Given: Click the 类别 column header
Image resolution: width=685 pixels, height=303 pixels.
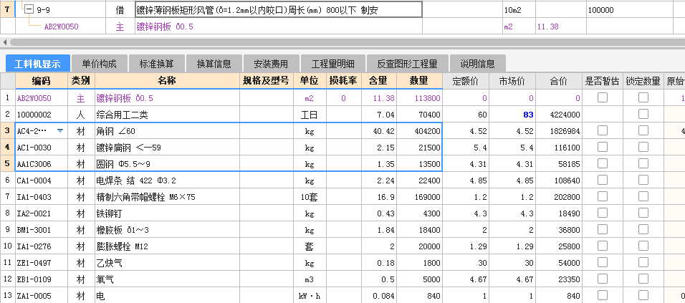Looking at the screenshot, I should [x=81, y=81].
